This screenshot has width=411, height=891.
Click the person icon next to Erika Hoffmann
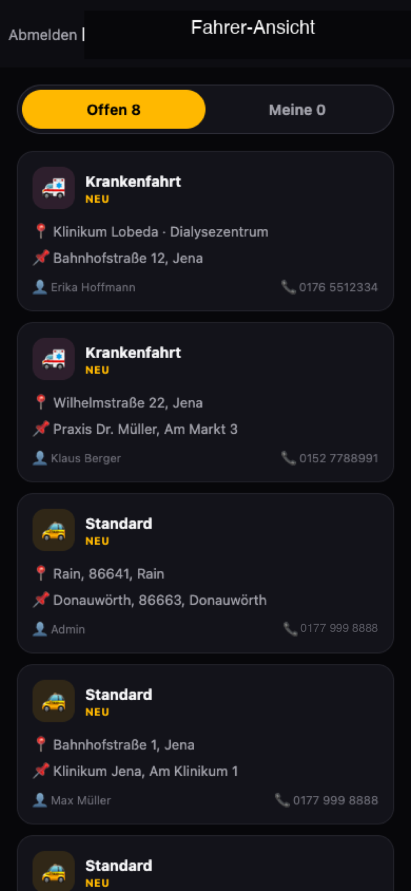click(x=40, y=287)
